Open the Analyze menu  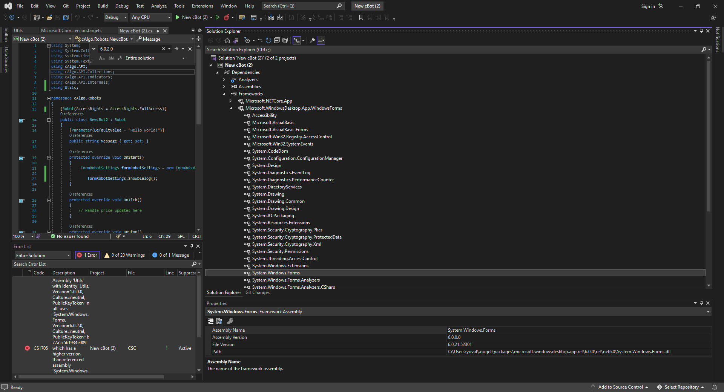click(x=159, y=6)
